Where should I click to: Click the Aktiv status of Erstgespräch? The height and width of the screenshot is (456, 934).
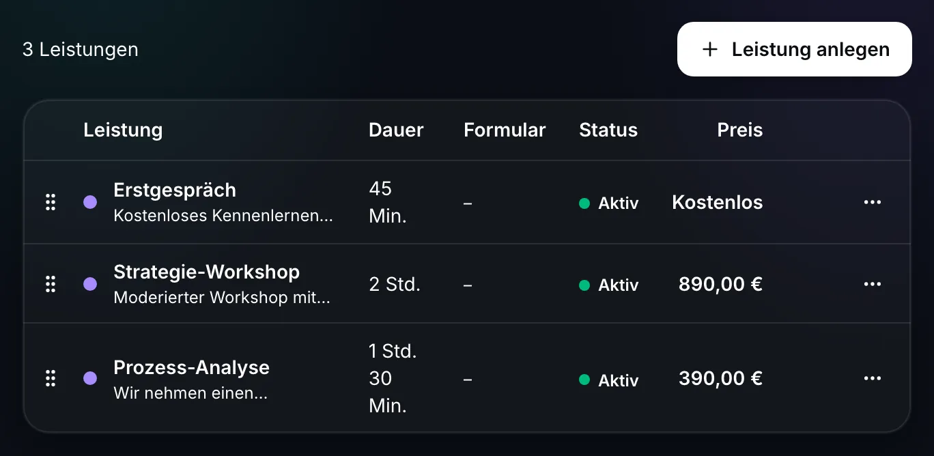pos(608,203)
